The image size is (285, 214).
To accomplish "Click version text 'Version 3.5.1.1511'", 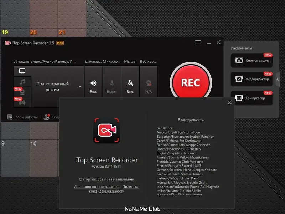I will coord(106,167).
